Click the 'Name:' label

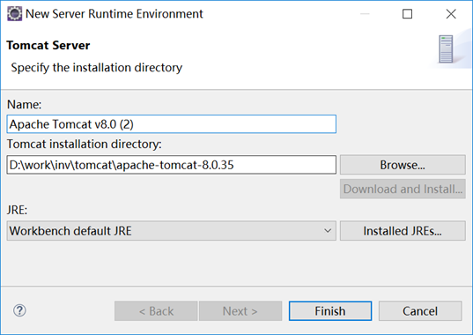(24, 104)
